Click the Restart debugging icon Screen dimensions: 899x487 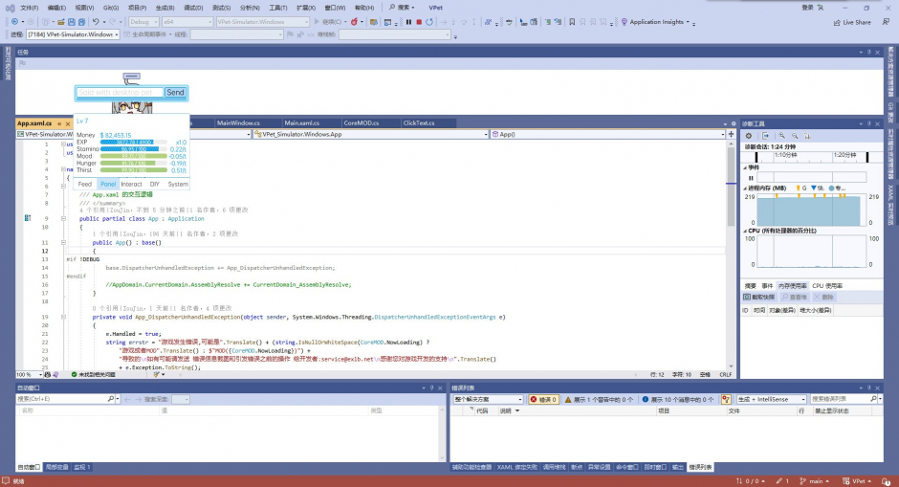428,21
